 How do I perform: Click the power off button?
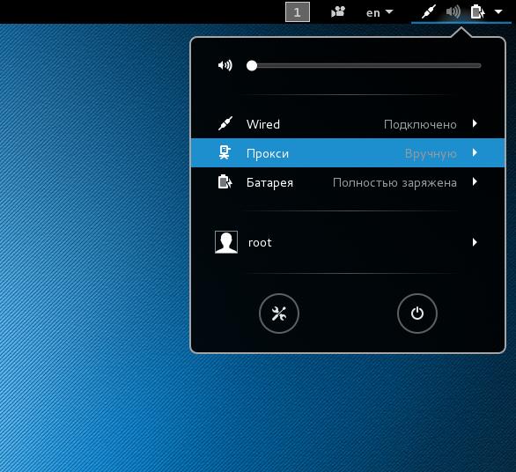417,313
